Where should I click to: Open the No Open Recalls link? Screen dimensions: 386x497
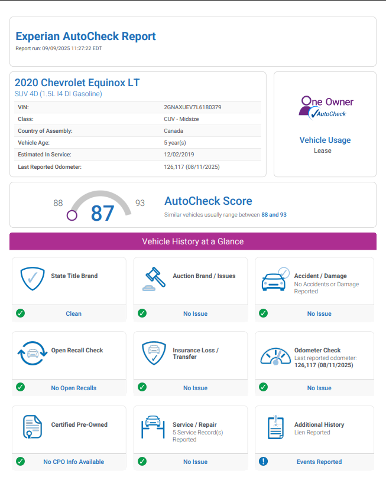pos(73,388)
